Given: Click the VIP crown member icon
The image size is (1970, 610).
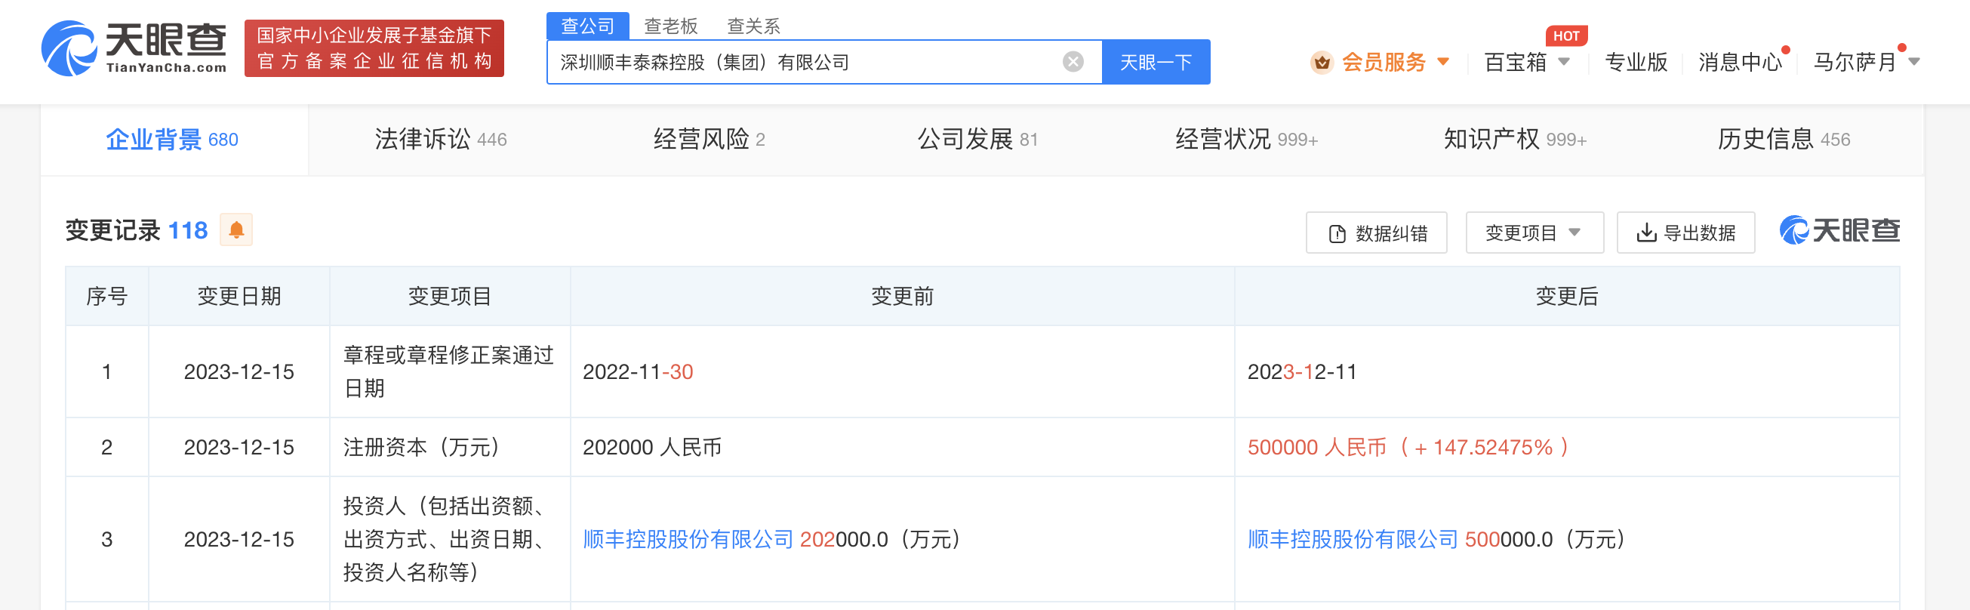Looking at the screenshot, I should 1322,62.
